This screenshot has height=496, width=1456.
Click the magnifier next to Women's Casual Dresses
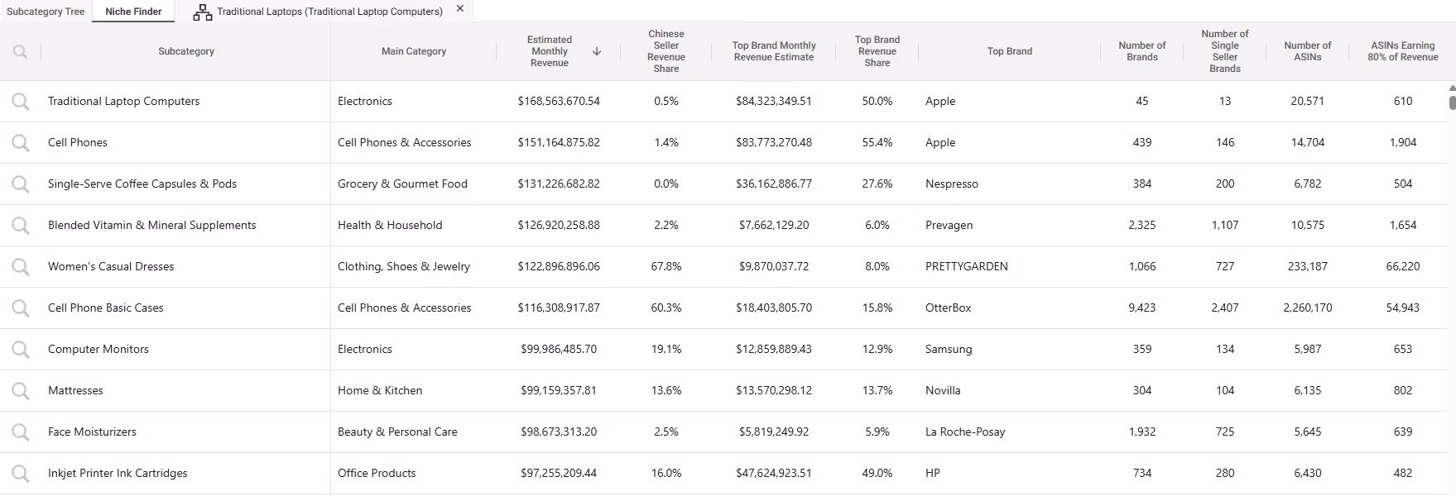tap(20, 267)
